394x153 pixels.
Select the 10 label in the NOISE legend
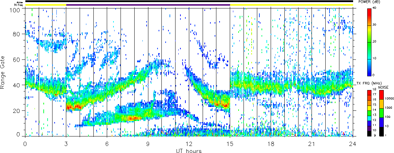(387, 126)
